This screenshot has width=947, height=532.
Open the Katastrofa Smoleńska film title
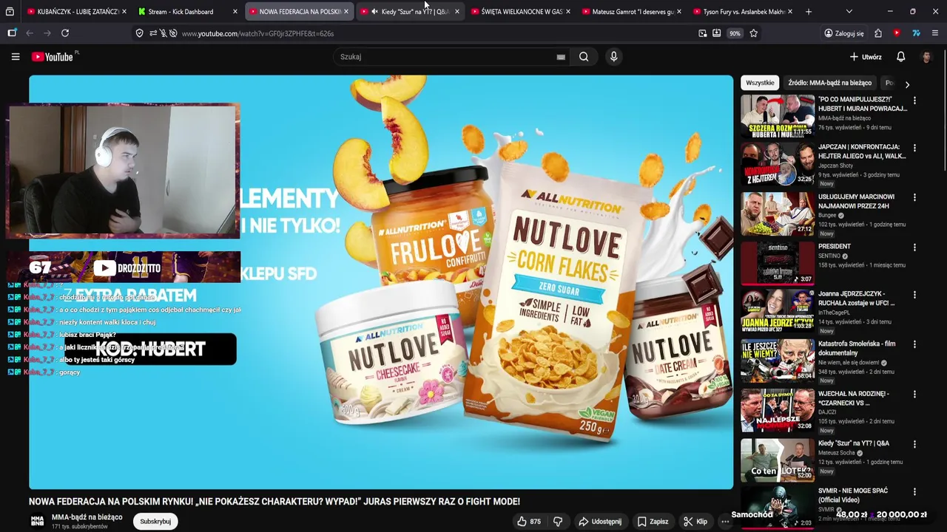point(857,349)
